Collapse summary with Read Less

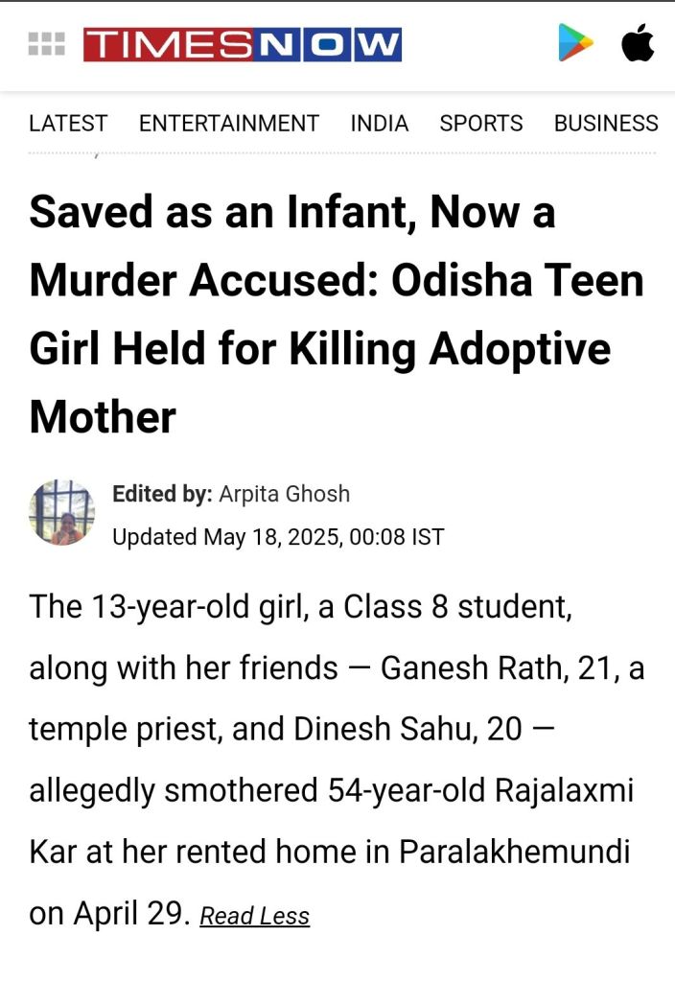[x=254, y=916]
